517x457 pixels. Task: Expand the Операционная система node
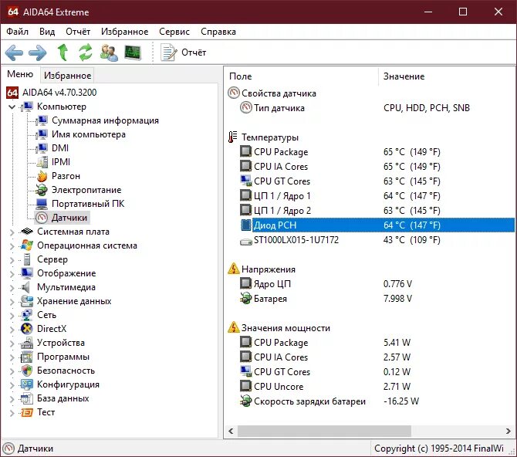[x=12, y=245]
